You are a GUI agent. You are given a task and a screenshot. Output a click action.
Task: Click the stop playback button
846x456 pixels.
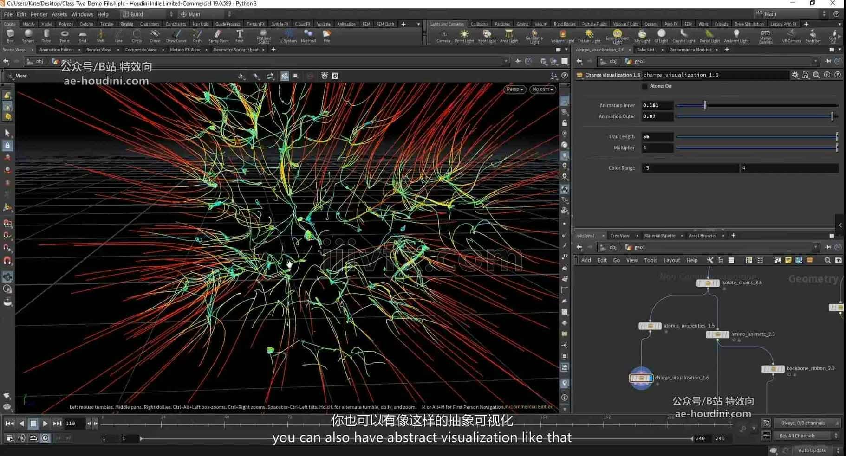pyautogui.click(x=33, y=424)
